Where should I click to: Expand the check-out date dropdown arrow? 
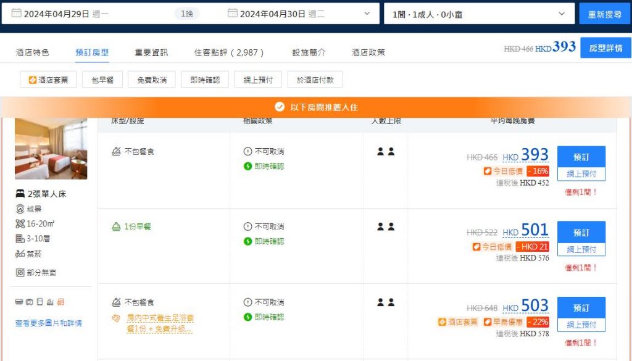point(367,14)
